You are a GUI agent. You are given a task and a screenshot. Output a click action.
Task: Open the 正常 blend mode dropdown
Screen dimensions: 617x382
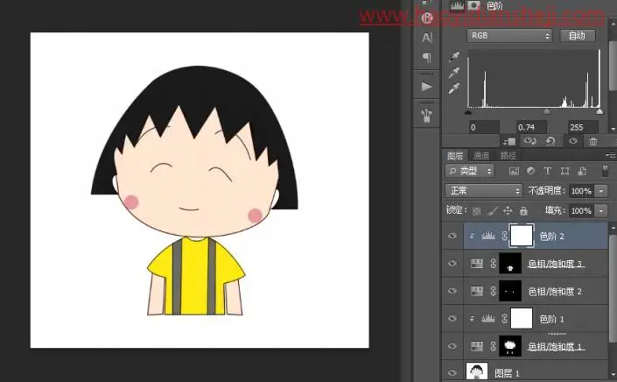(x=484, y=191)
